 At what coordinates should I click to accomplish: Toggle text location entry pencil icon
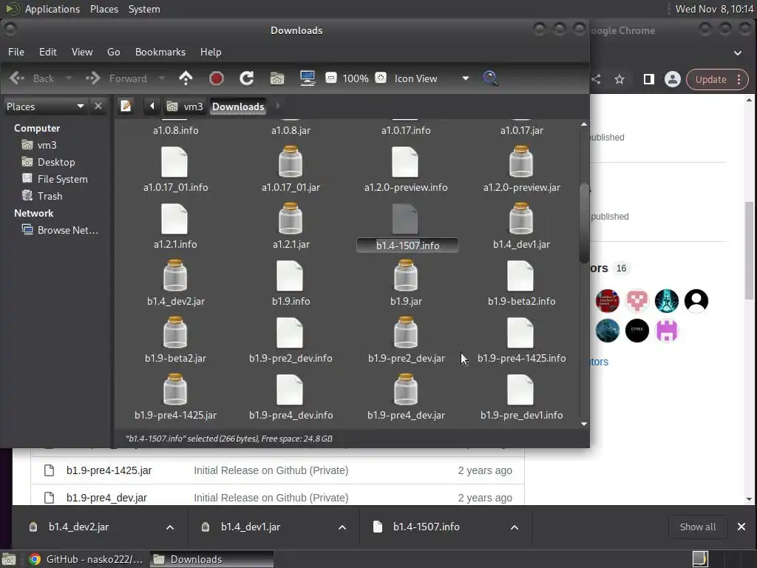(x=126, y=106)
